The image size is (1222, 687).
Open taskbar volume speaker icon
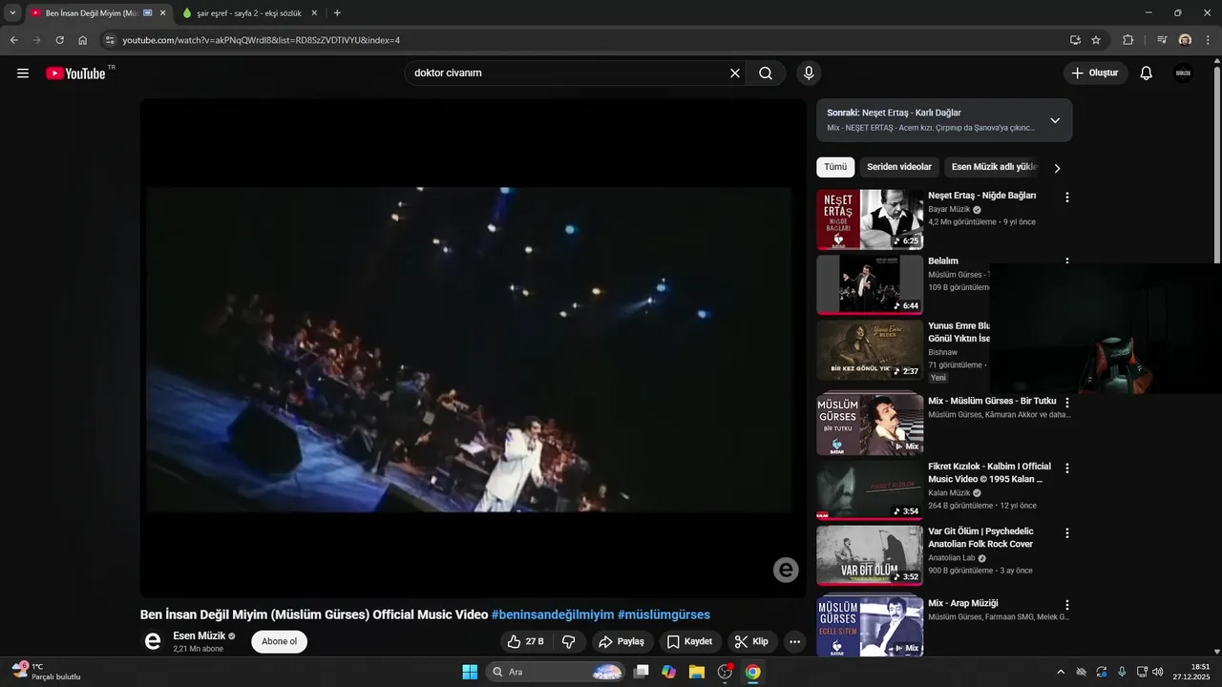(x=1158, y=672)
